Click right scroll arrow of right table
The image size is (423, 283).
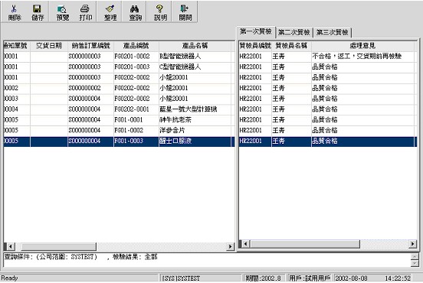[412, 244]
